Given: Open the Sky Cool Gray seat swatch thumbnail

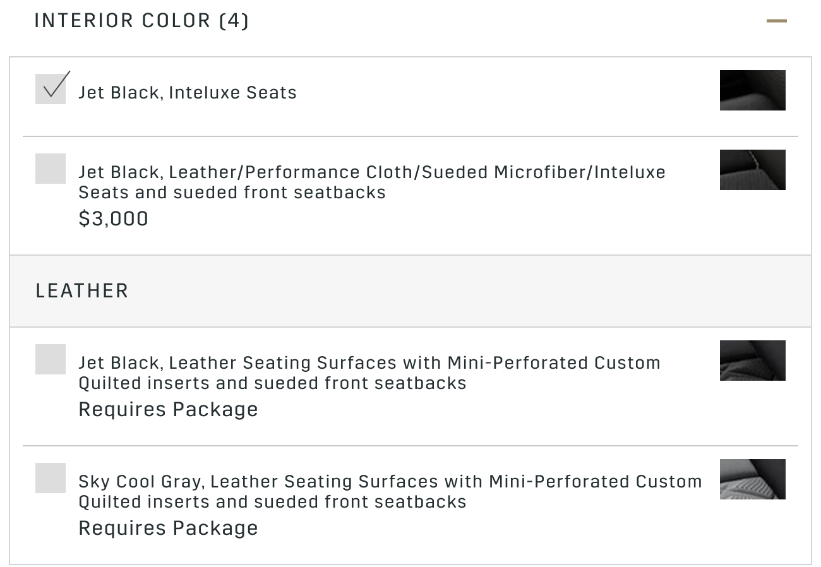Looking at the screenshot, I should coord(752,479).
